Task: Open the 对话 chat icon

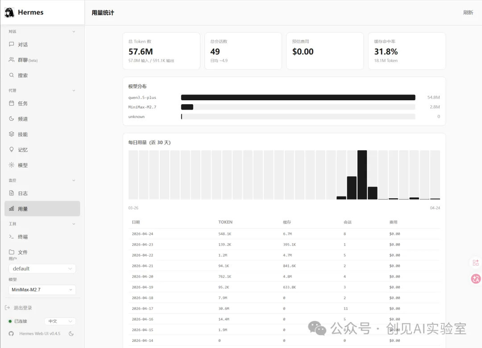Action: tap(11, 44)
